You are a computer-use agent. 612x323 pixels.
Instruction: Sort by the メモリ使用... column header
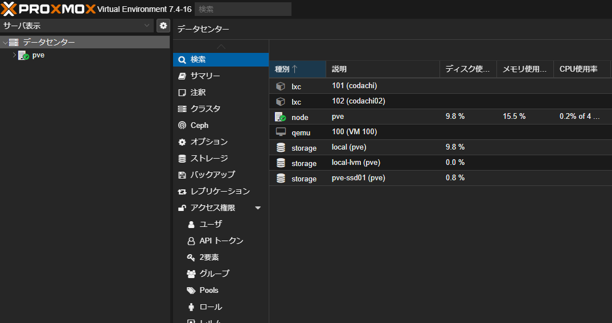point(525,69)
